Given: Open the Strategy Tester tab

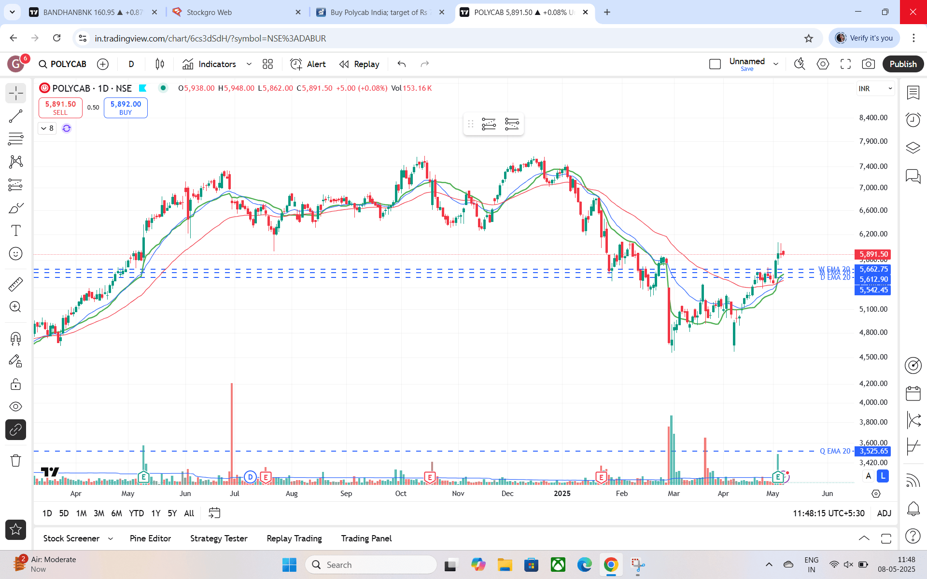Looking at the screenshot, I should point(219,538).
